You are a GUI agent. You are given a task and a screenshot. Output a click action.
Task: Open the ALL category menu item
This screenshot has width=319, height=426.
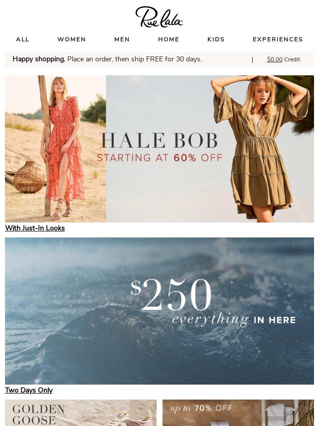pyautogui.click(x=22, y=39)
